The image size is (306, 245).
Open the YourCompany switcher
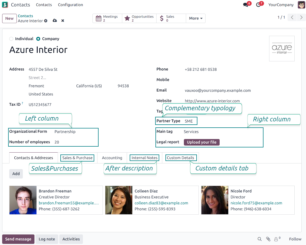tap(281, 5)
